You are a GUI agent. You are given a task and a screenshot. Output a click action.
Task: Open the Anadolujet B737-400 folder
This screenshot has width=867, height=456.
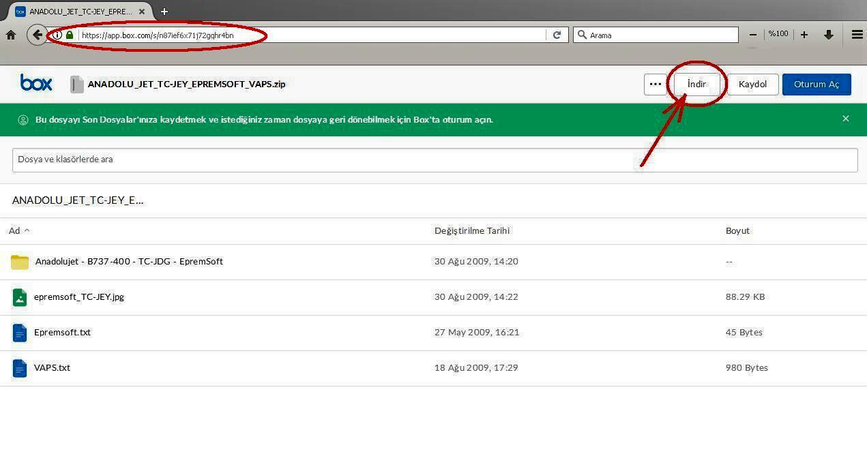pos(129,261)
